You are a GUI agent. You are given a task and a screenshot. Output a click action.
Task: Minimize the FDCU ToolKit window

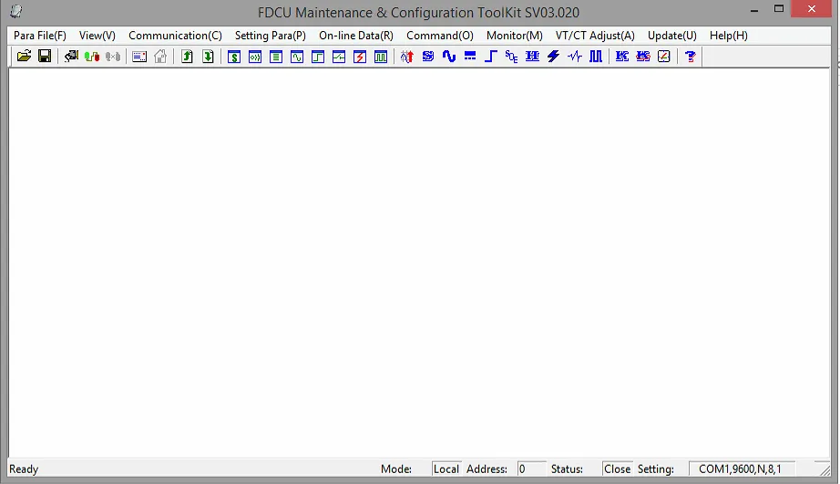[753, 9]
